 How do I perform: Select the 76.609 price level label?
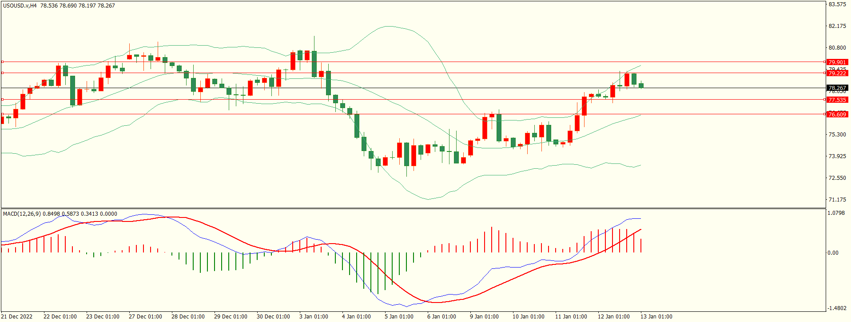point(837,114)
